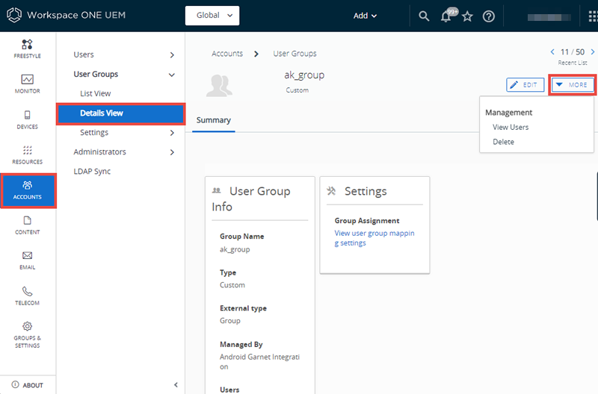
Task: Select Details View under User Groups
Action: [121, 113]
